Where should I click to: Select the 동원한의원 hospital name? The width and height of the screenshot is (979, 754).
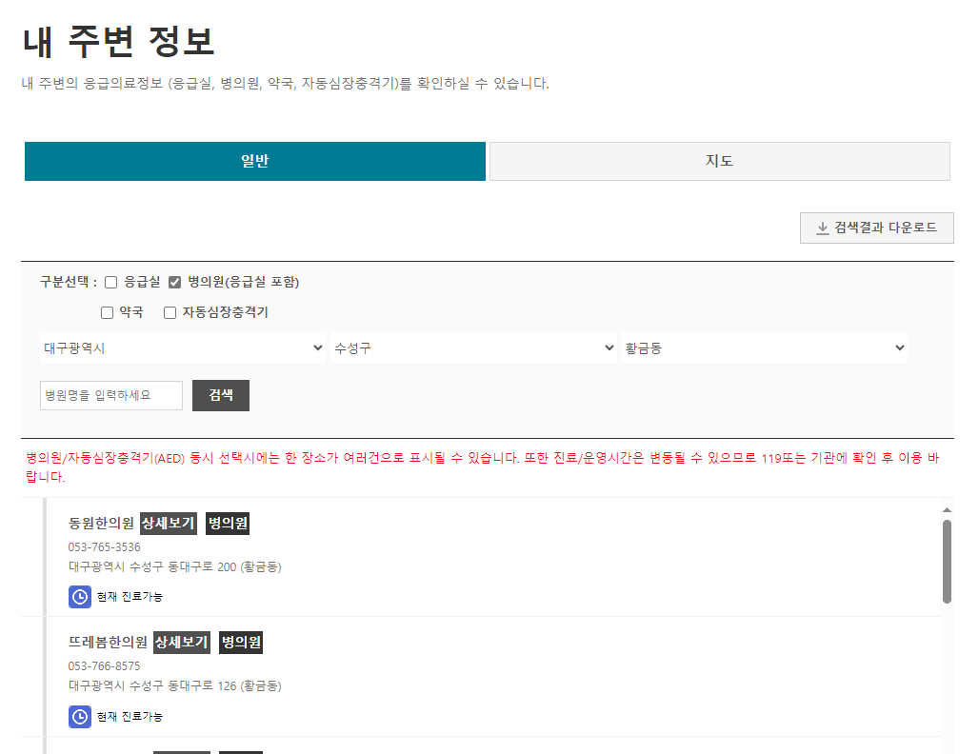pos(101,523)
